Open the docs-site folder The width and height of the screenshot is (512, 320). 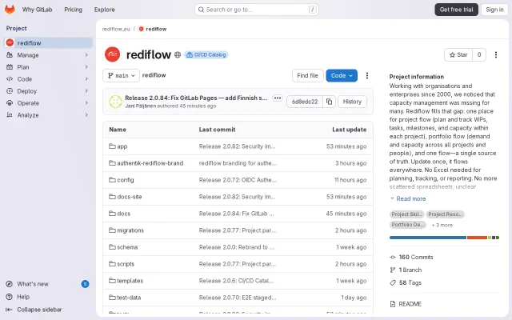pos(130,197)
